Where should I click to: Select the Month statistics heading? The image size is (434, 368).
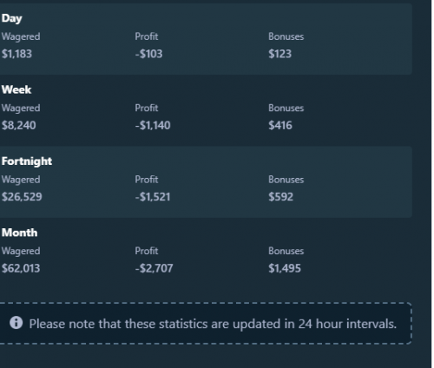20,233
